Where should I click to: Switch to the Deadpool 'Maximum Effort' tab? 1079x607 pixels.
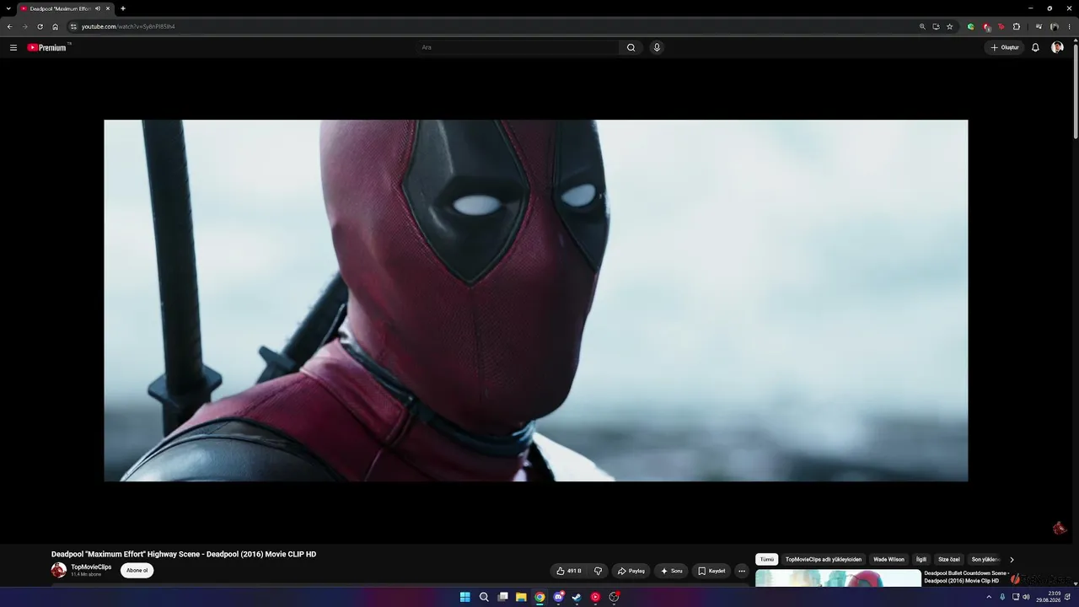[x=59, y=8]
